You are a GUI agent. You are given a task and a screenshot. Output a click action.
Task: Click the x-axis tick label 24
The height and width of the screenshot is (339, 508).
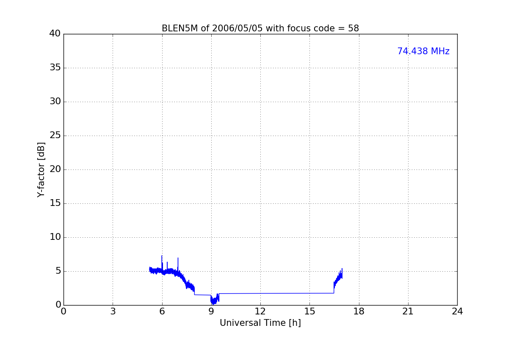tap(457, 311)
